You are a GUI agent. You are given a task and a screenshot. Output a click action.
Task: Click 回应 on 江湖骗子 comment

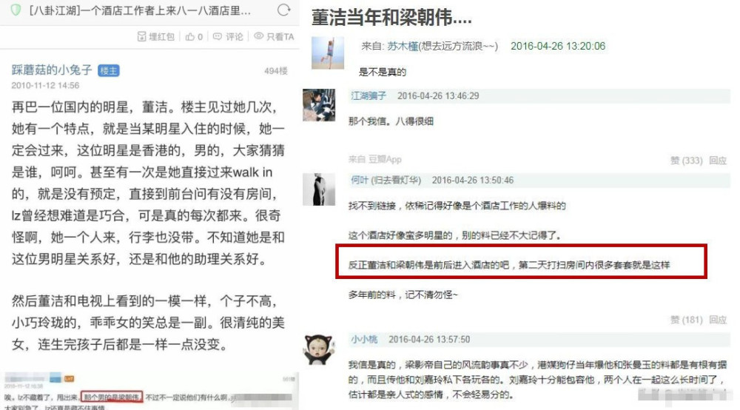pyautogui.click(x=718, y=161)
